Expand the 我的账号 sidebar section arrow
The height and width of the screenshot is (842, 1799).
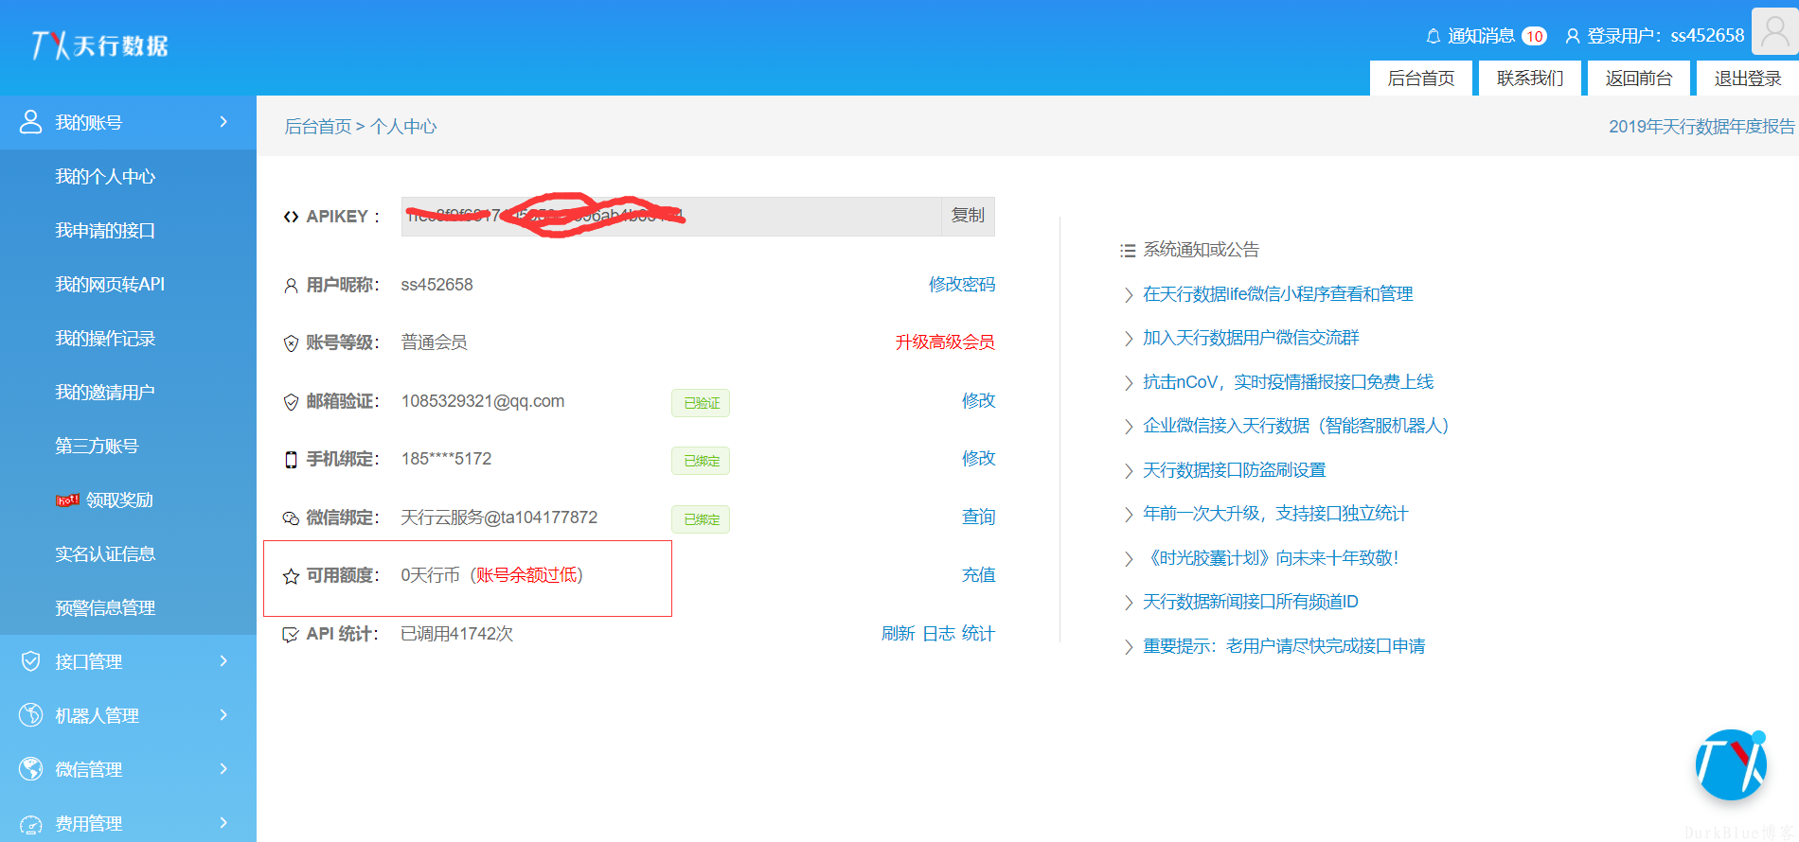[223, 121]
